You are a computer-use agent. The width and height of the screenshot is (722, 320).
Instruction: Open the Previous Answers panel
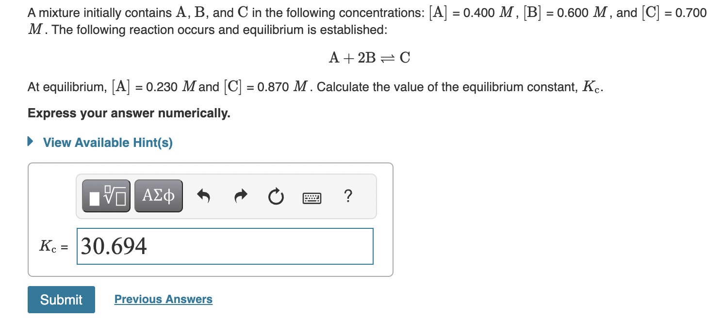point(163,299)
